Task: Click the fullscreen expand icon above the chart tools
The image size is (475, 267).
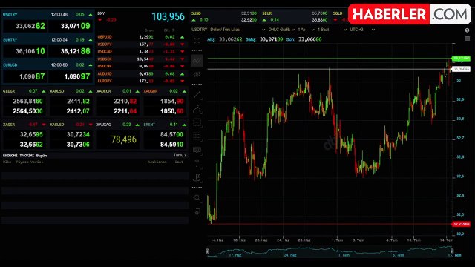Action: coord(197,41)
